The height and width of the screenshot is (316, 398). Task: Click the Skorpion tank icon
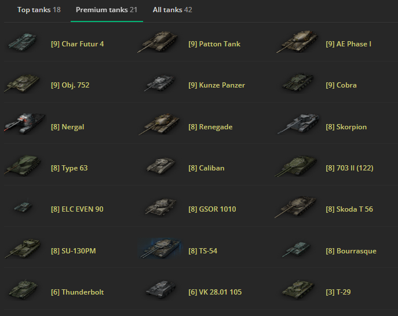point(298,124)
